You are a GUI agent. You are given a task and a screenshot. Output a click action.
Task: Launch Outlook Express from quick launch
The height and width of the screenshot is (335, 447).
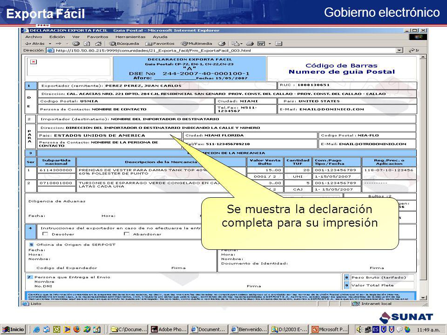click(x=47, y=329)
